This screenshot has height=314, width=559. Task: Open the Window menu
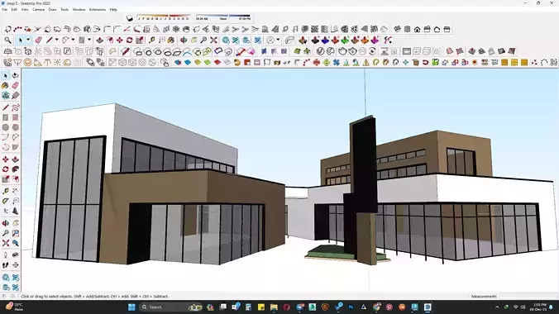pos(79,10)
